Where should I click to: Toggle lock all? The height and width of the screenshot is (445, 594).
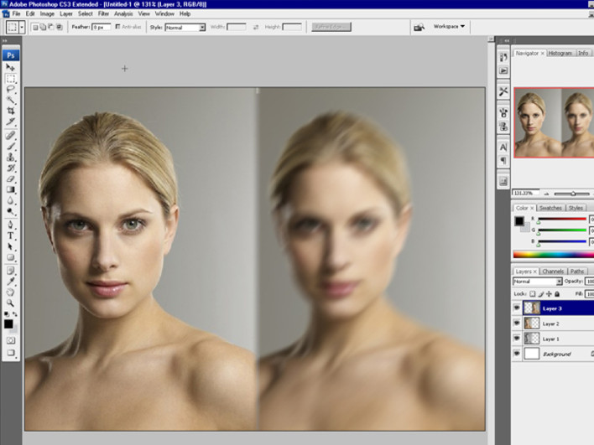[557, 293]
